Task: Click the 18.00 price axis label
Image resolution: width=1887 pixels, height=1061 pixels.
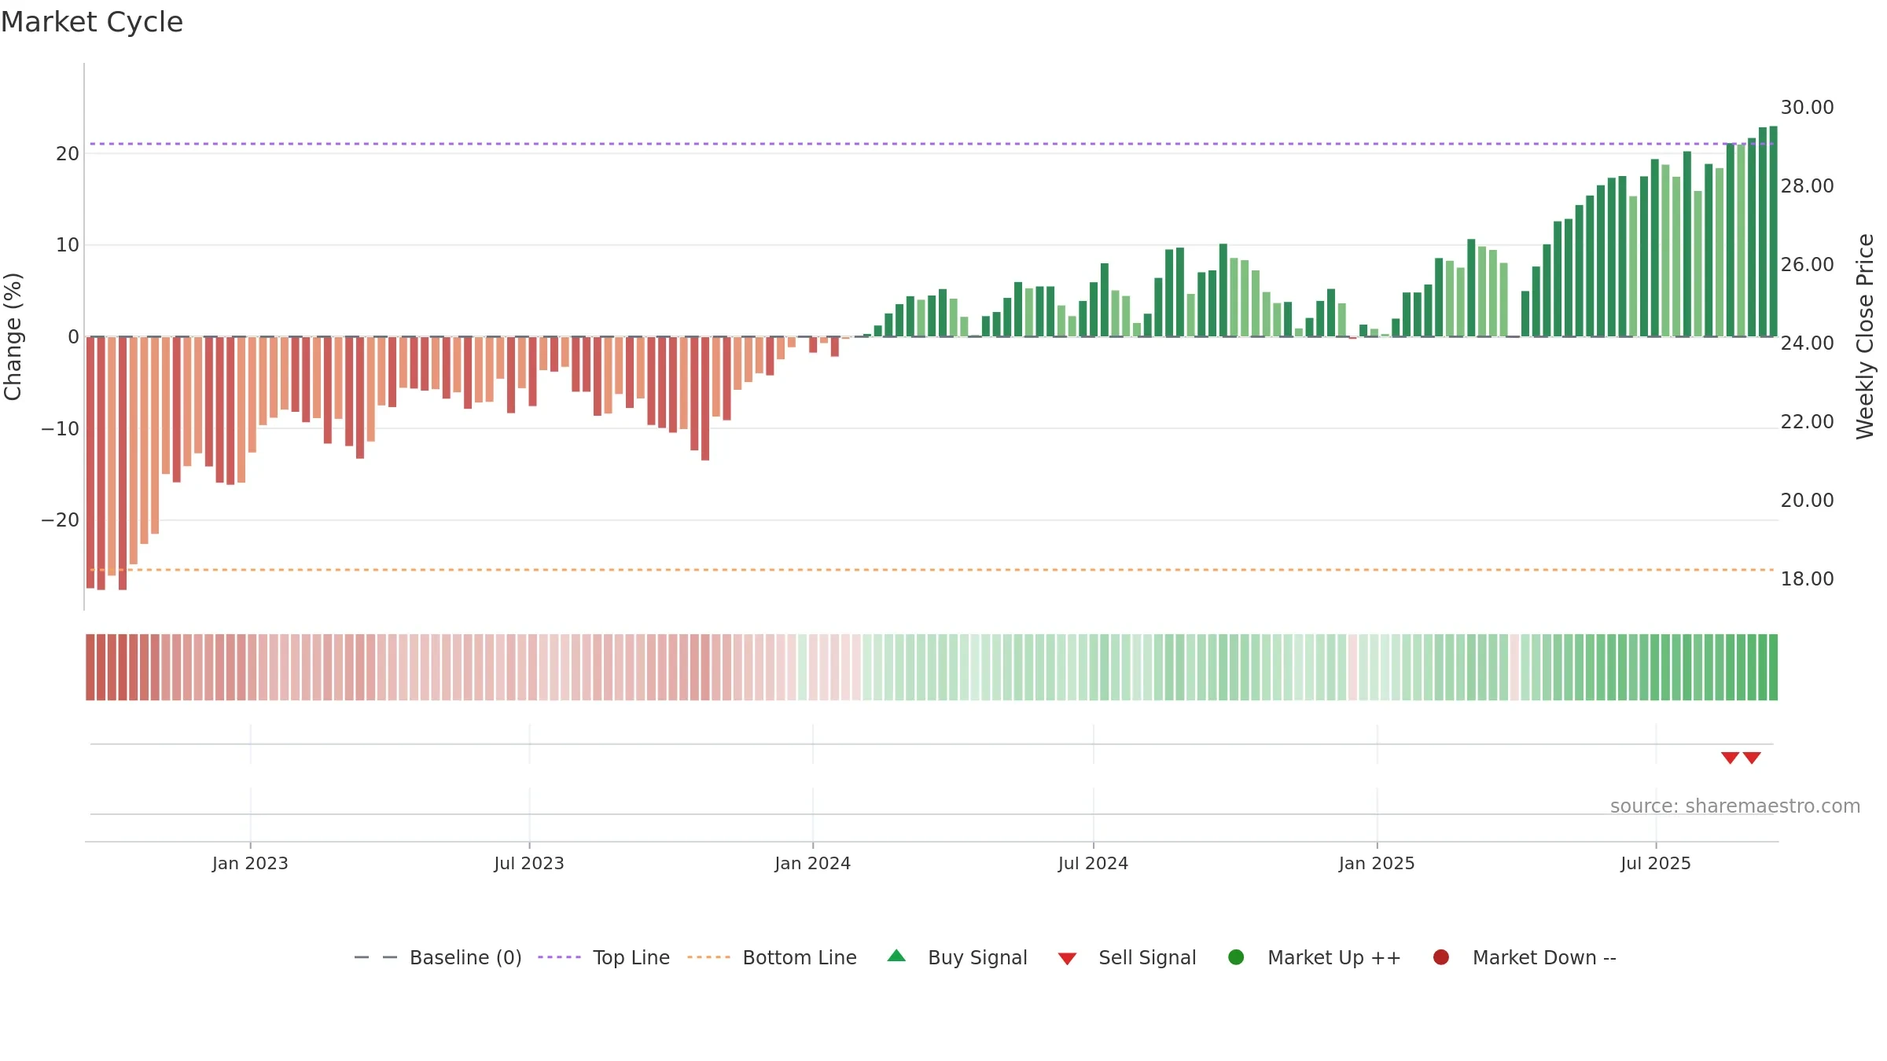Action: (1807, 579)
